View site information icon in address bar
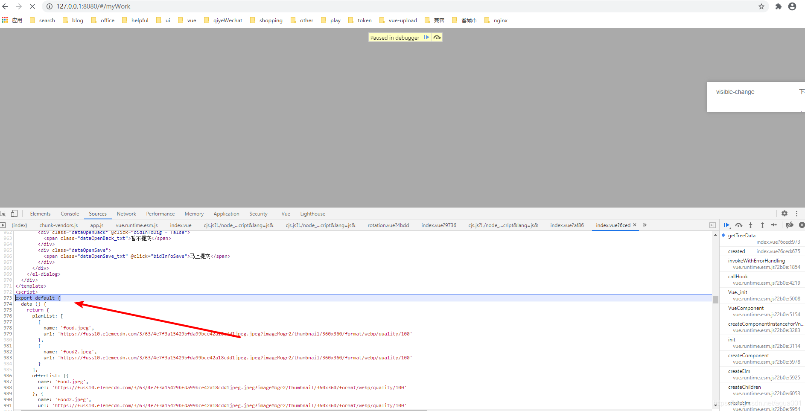Image resolution: width=805 pixels, height=411 pixels. coord(50,6)
